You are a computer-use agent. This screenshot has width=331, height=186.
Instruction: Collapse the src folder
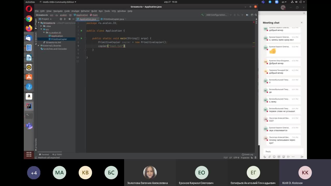pos(41,29)
